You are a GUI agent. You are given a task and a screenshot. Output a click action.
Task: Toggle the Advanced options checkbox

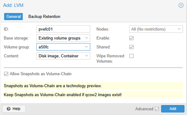pos(157,109)
